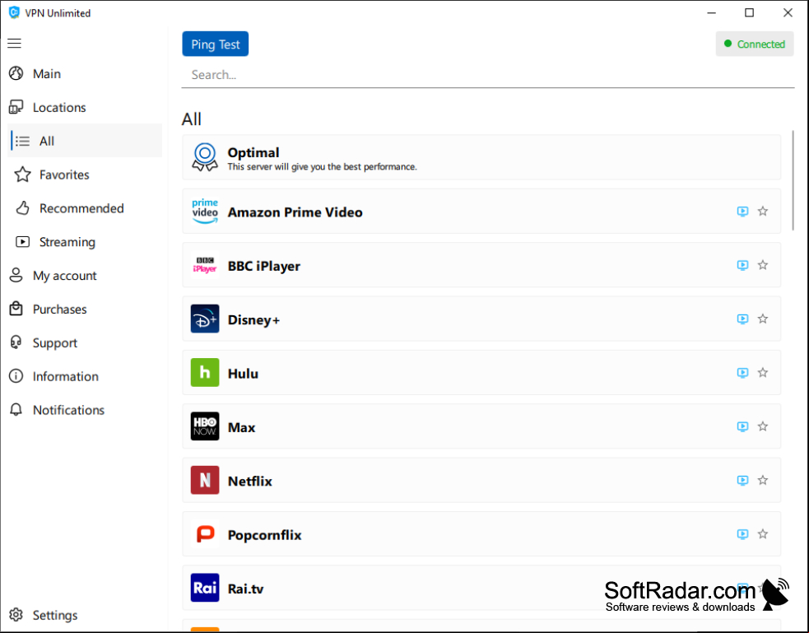
Task: Click the Netflix logo icon
Action: coord(205,480)
